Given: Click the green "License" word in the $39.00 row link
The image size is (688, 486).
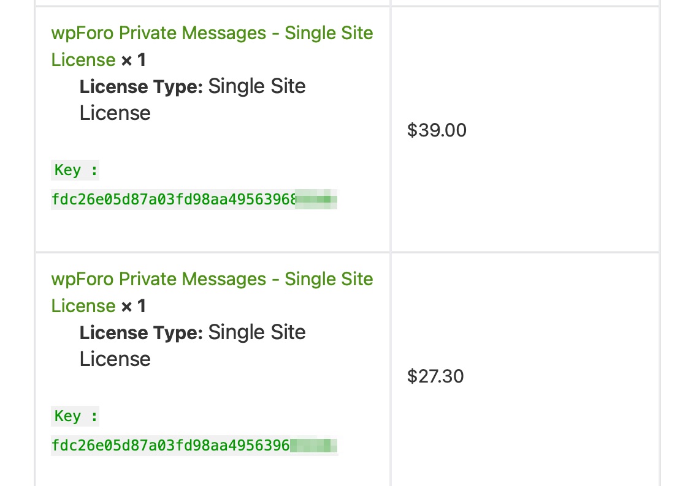Looking at the screenshot, I should pyautogui.click(x=83, y=60).
